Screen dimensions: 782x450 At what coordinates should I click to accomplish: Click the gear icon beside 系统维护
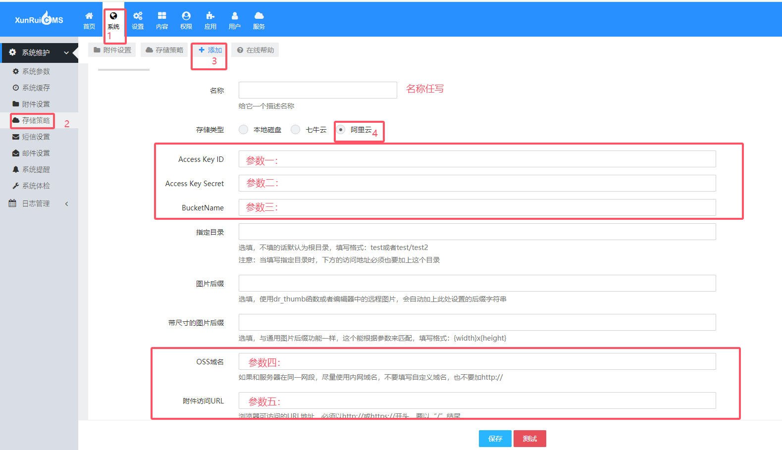click(x=12, y=52)
